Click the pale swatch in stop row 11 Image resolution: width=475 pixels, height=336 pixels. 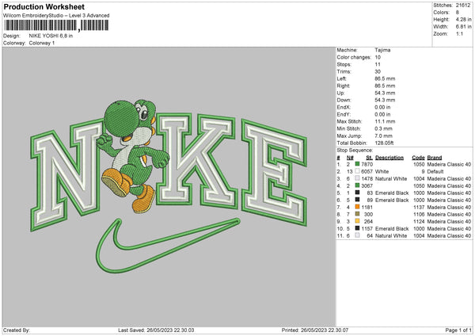[x=357, y=235]
